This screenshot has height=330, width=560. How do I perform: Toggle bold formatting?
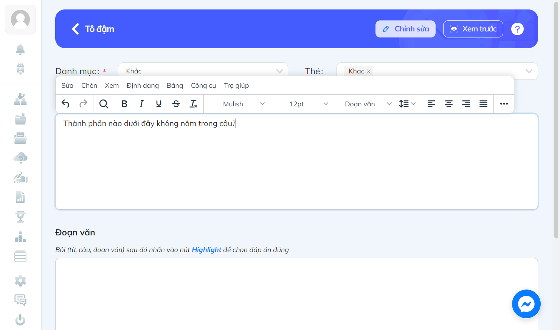(124, 104)
